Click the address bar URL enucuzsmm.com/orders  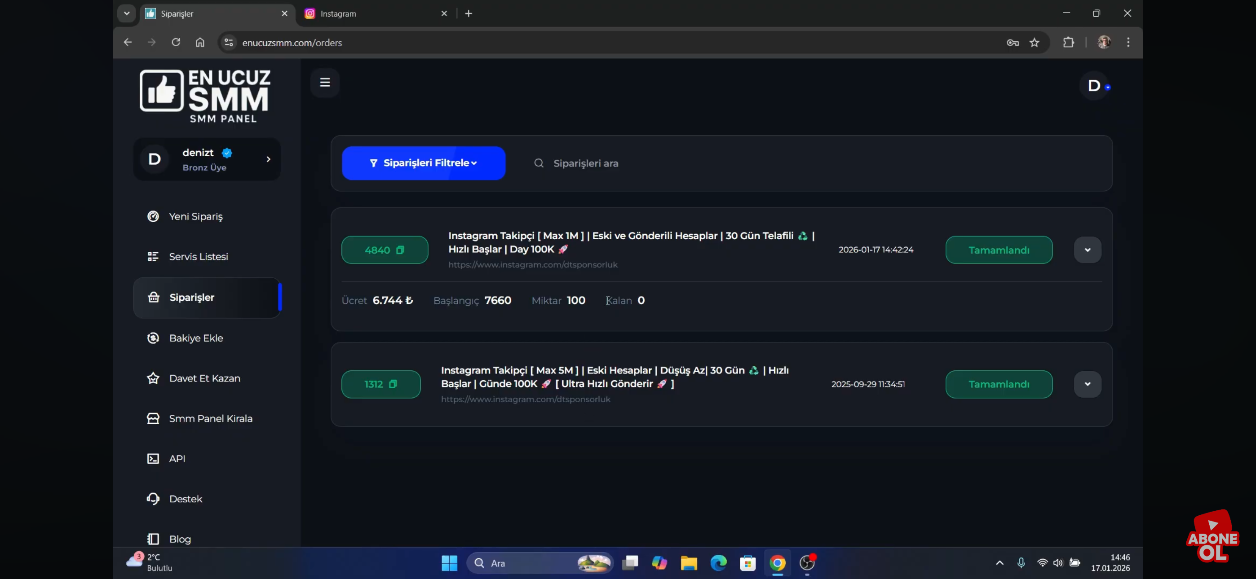(x=292, y=43)
